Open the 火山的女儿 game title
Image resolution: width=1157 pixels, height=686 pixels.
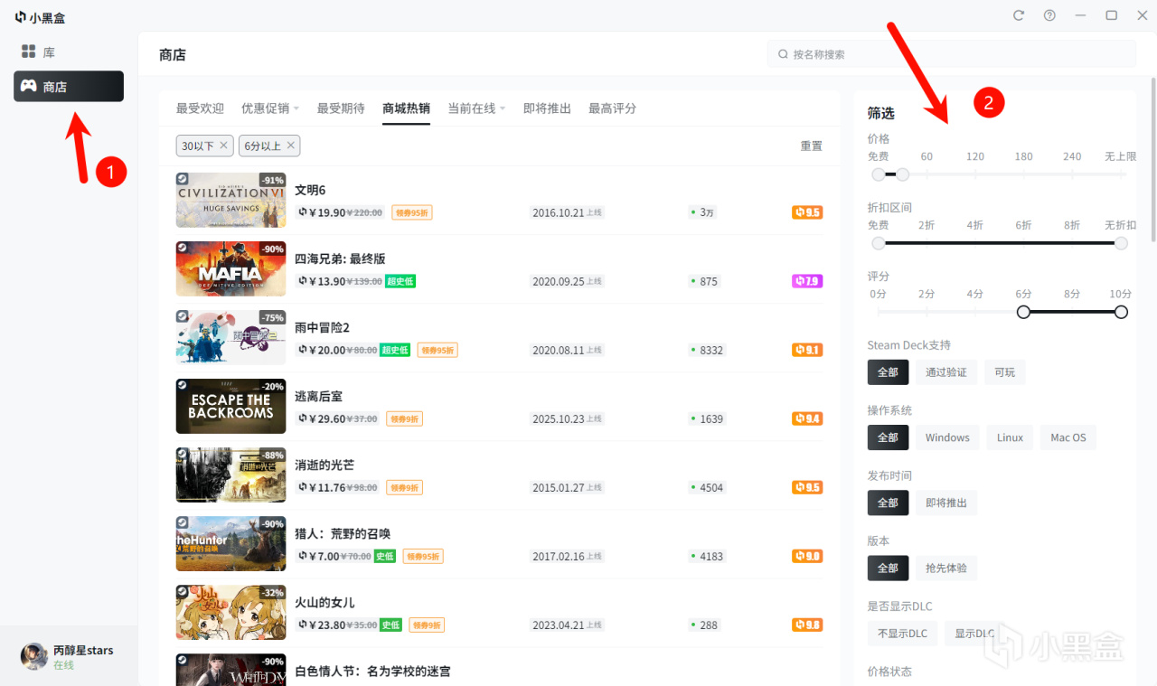pos(325,603)
